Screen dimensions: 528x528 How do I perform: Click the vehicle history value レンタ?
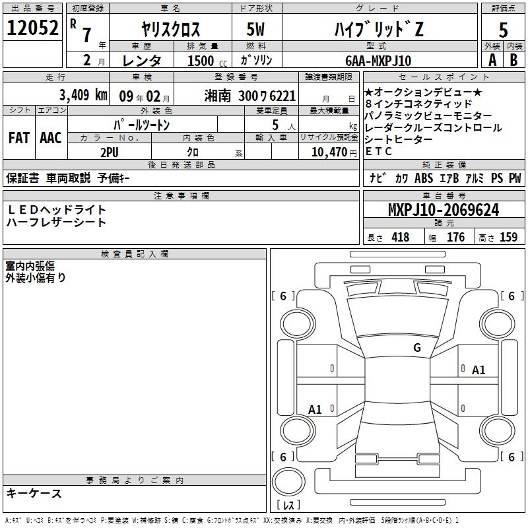coord(142,61)
